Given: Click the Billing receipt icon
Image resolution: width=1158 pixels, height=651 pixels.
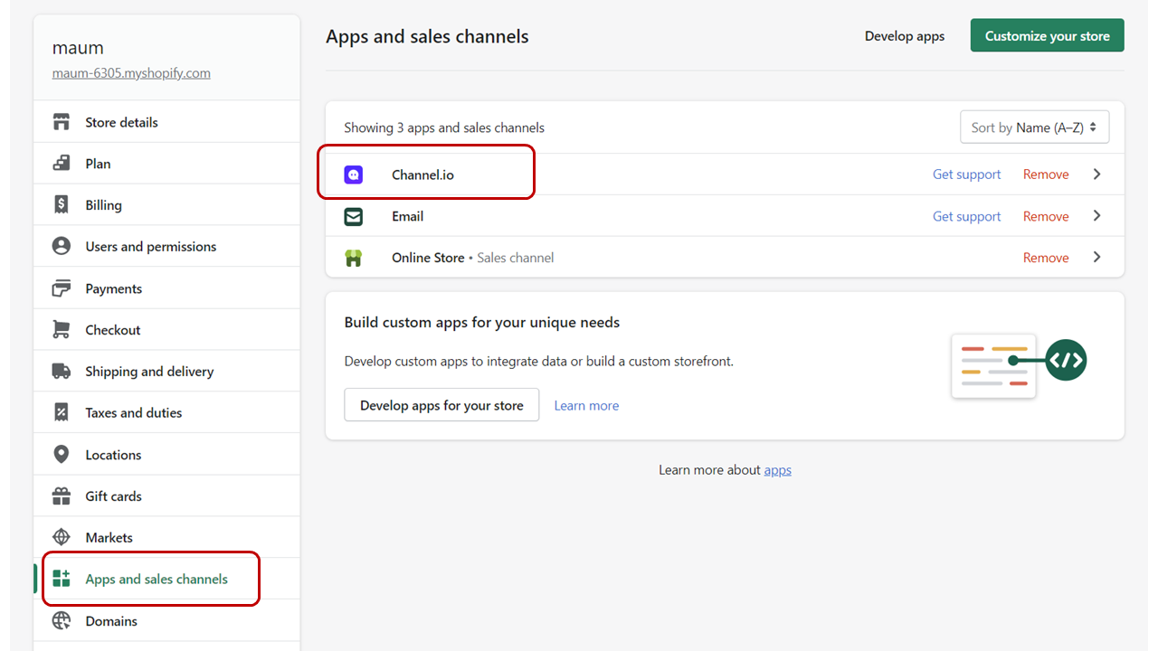Looking at the screenshot, I should coord(62,205).
